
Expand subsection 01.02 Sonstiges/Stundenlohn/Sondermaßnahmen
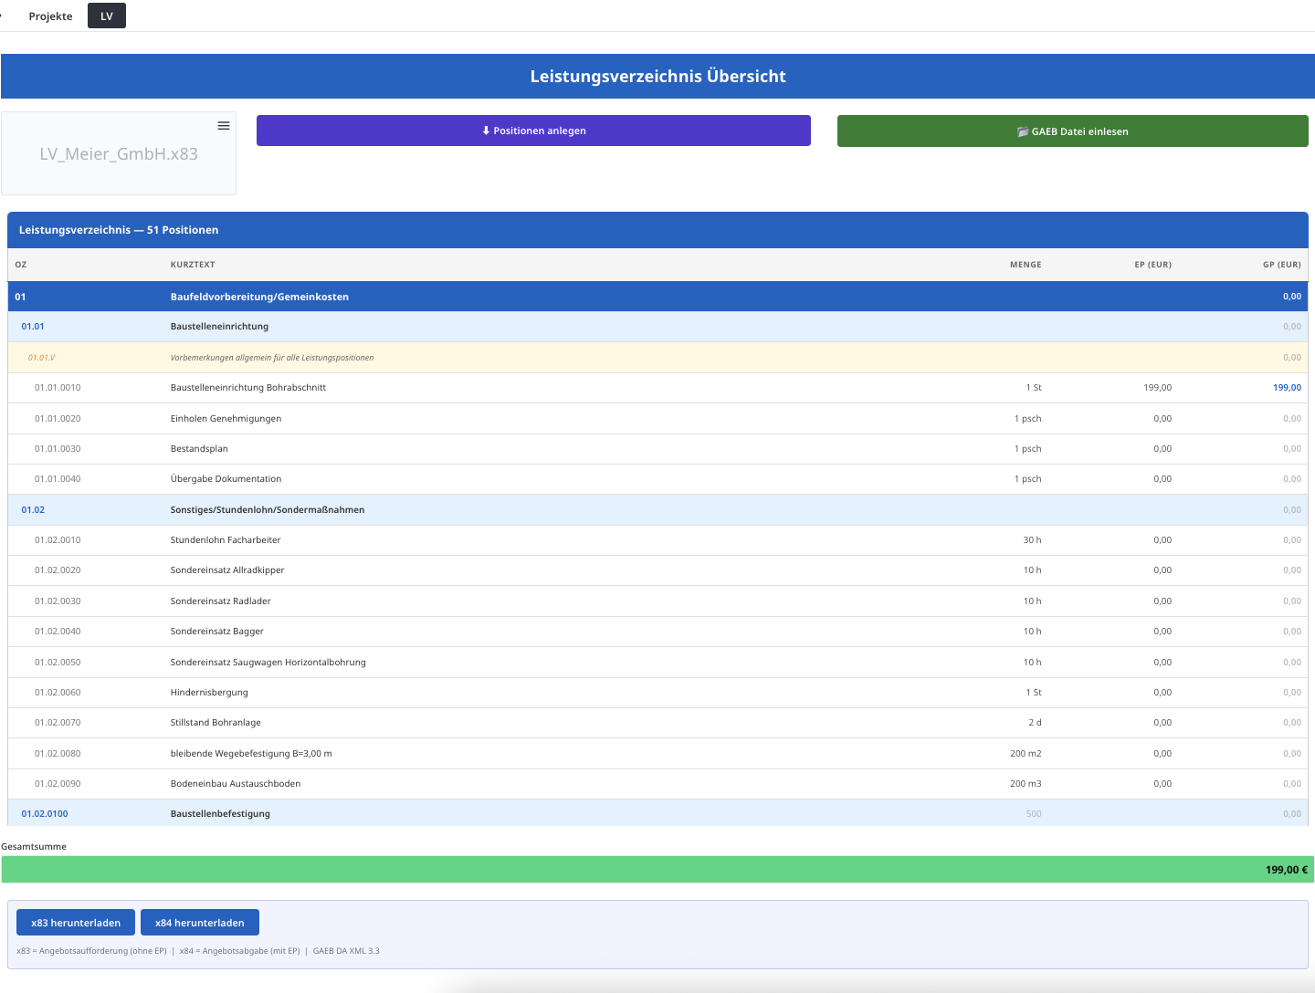click(267, 510)
